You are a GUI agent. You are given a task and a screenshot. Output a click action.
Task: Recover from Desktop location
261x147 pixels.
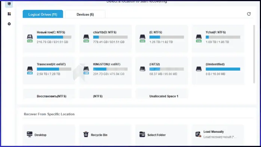49,135
